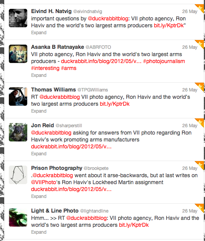
Task: Expand the Eivind H. Natvig tweet
Action: 39,33
